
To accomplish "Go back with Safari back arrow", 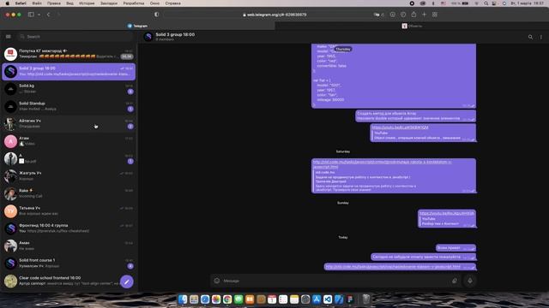I will click(48, 15).
